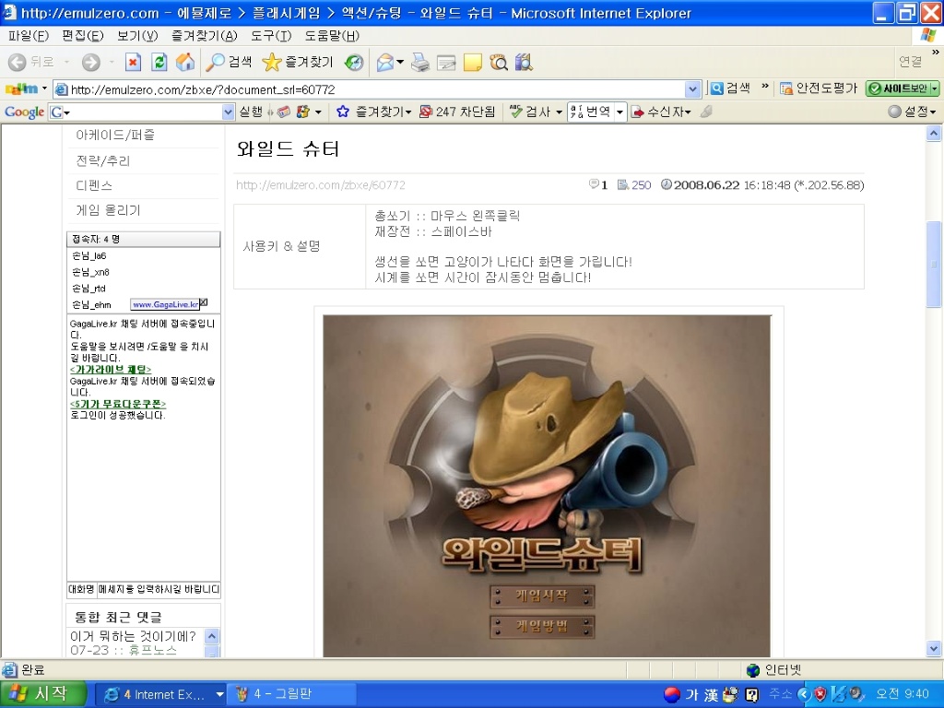Open the address bar URL dropdown
Viewport: 944px width, 708px height.
click(693, 89)
